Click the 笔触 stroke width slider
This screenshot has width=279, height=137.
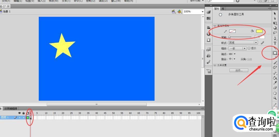pyautogui.click(x=240, y=37)
